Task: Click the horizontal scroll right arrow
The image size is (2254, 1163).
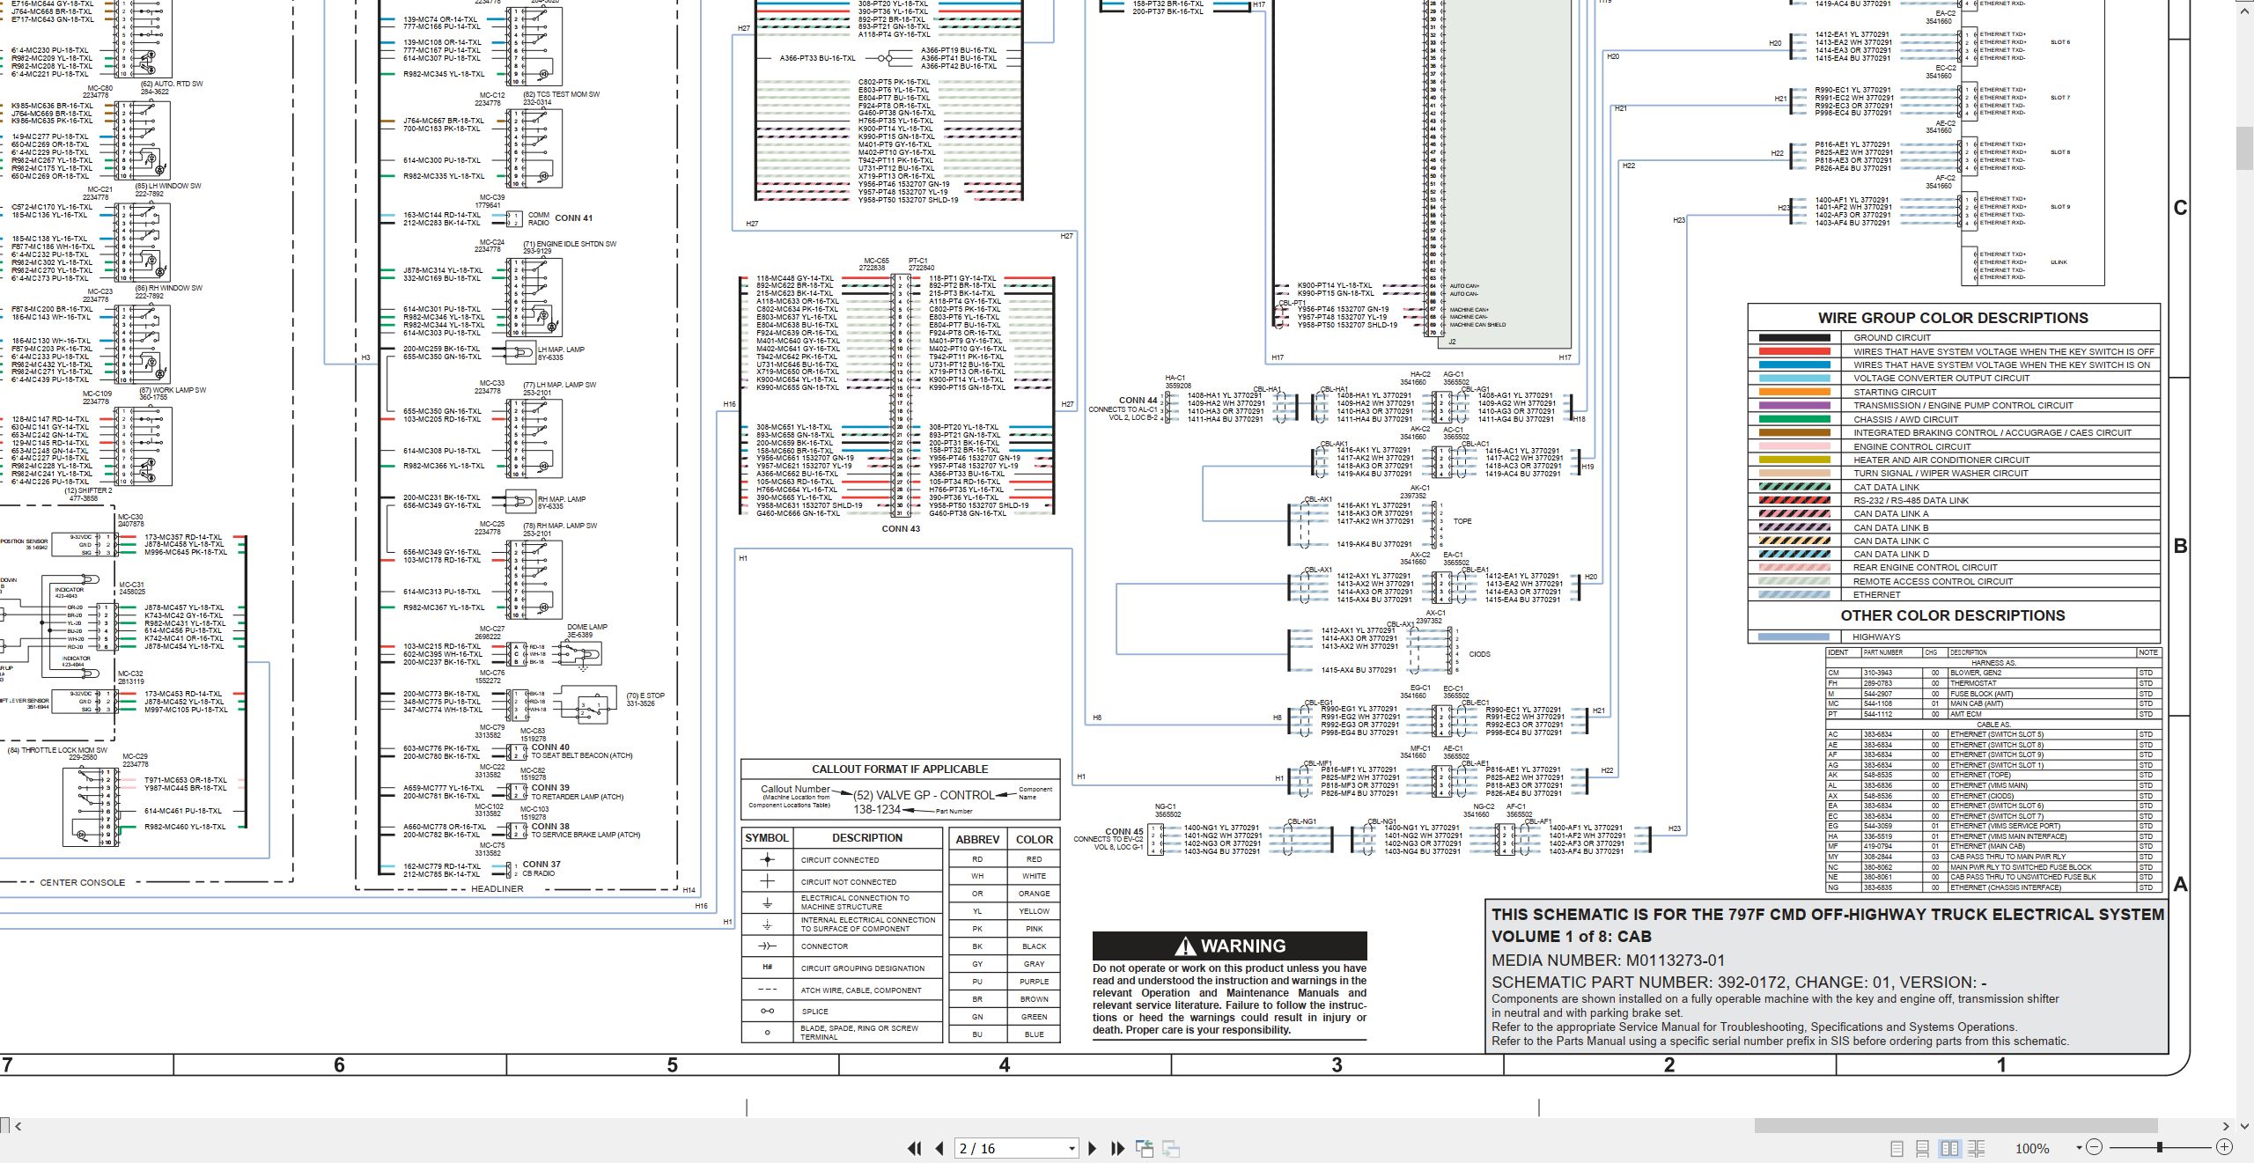Action: pyautogui.click(x=2226, y=1125)
